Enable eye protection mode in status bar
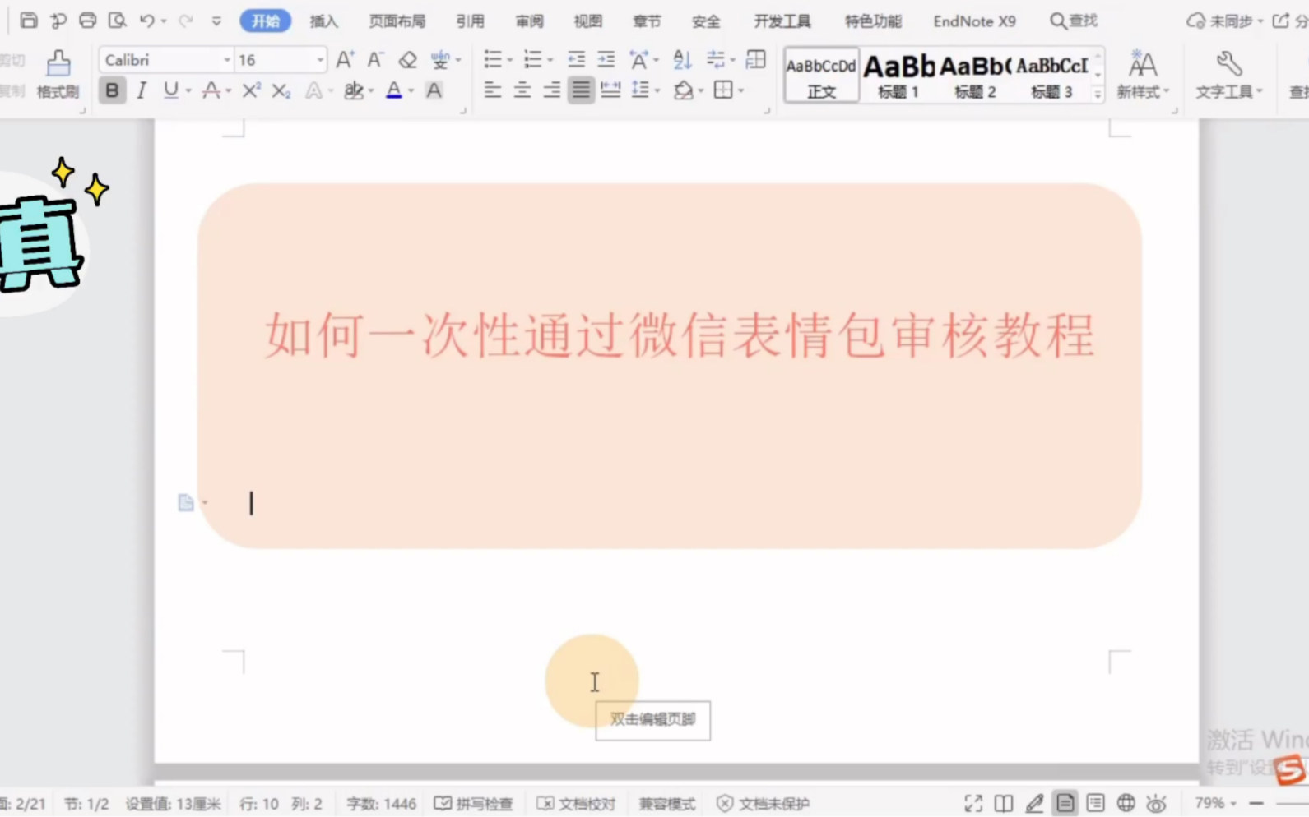Image resolution: width=1309 pixels, height=817 pixels. [x=1157, y=803]
